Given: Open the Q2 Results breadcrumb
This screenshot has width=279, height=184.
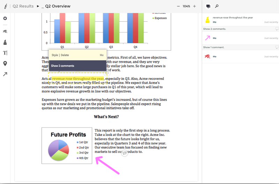Looking at the screenshot, I should pyautogui.click(x=23, y=6).
